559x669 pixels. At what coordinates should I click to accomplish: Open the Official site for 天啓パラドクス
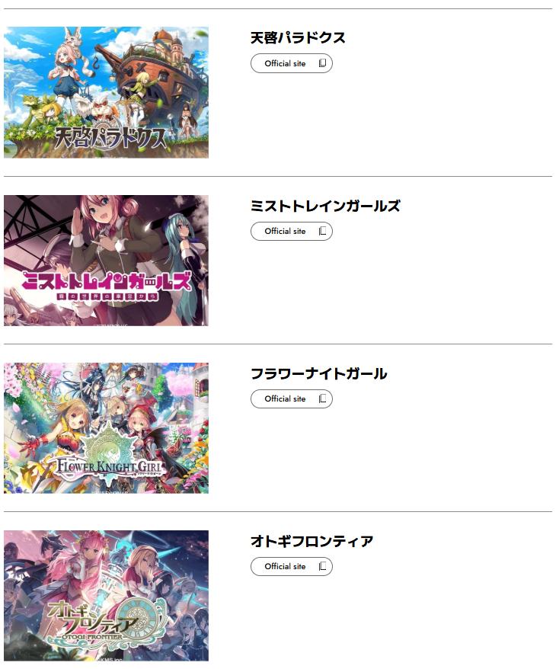coord(291,63)
